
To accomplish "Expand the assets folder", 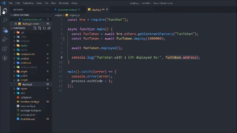I will coord(31,45).
